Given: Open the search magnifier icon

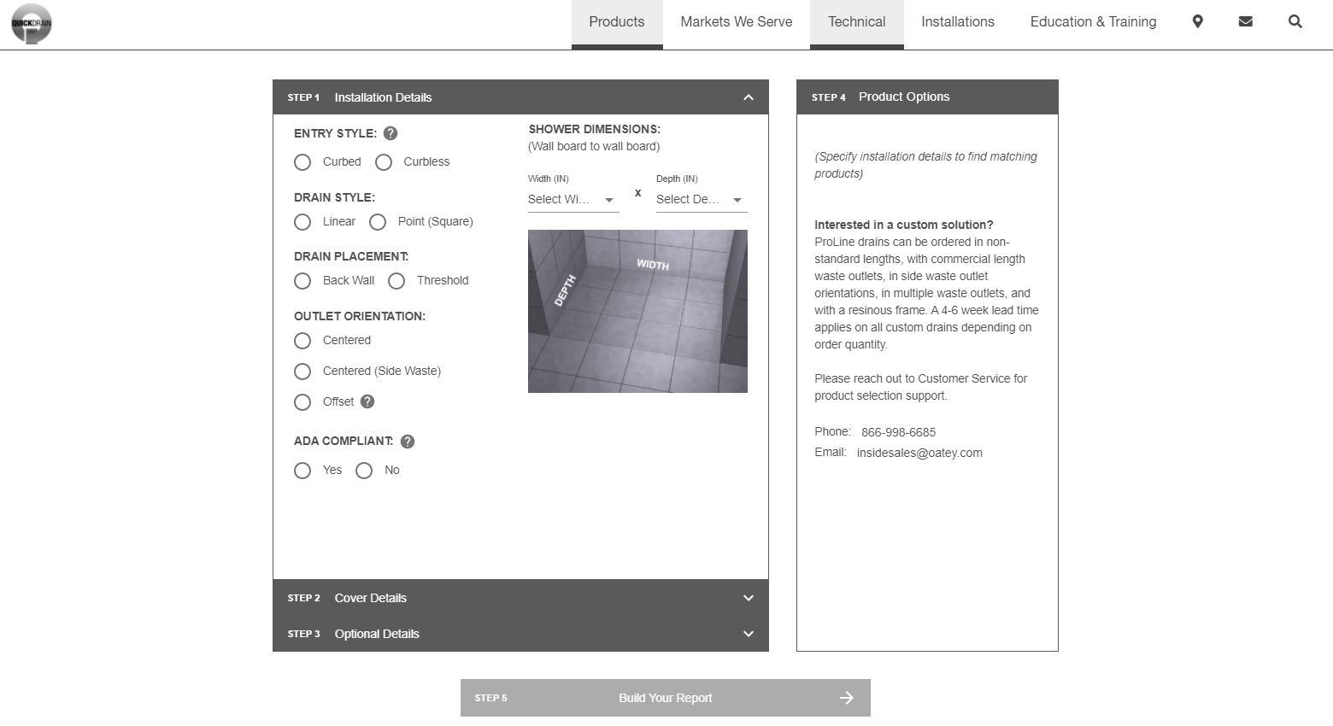Looking at the screenshot, I should [x=1295, y=21].
